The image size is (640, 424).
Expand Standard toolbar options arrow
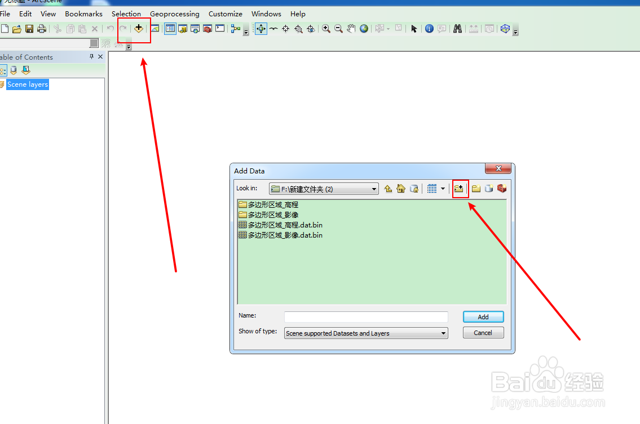point(246,32)
